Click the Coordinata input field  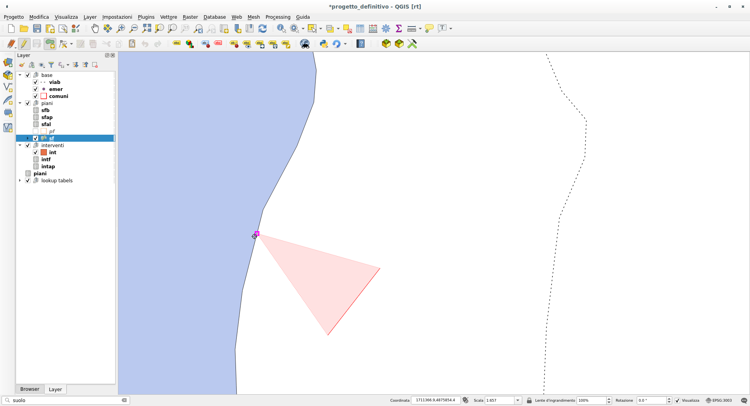(x=436, y=401)
